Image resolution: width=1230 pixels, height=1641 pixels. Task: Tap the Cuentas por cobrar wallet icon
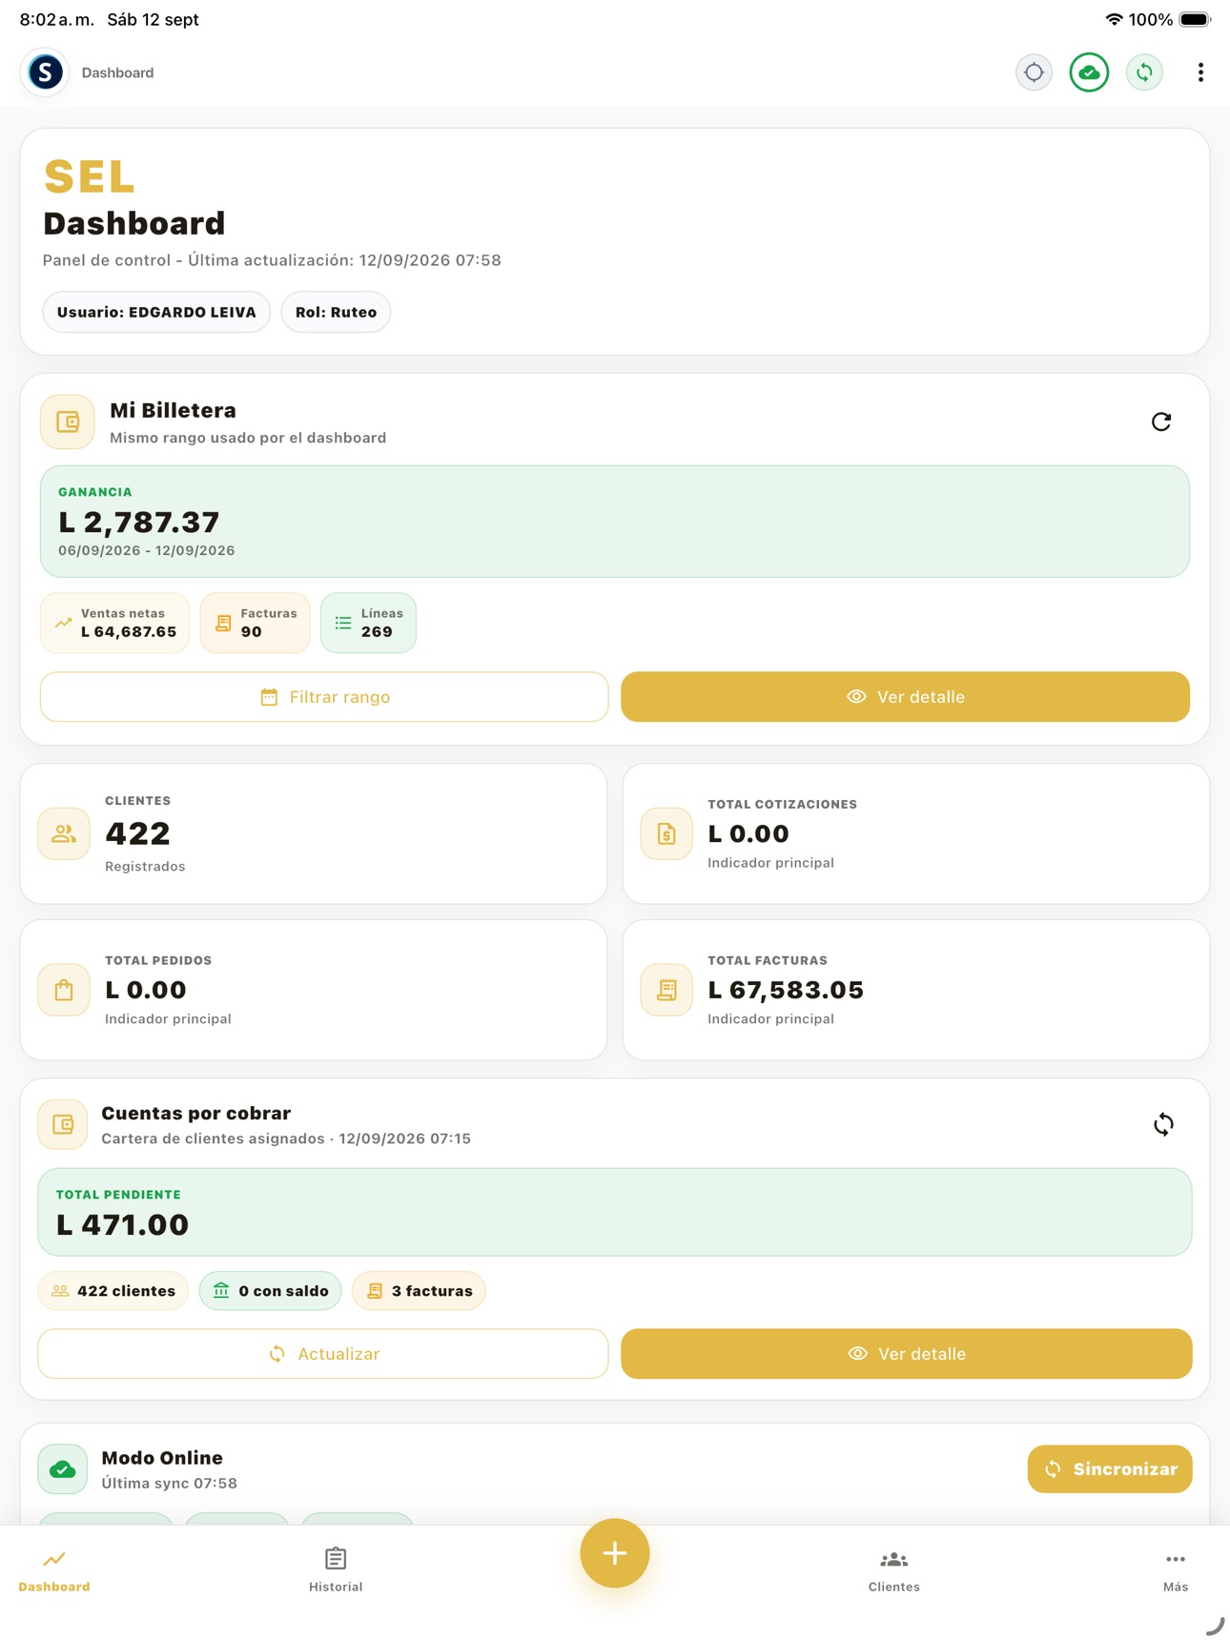click(63, 1124)
